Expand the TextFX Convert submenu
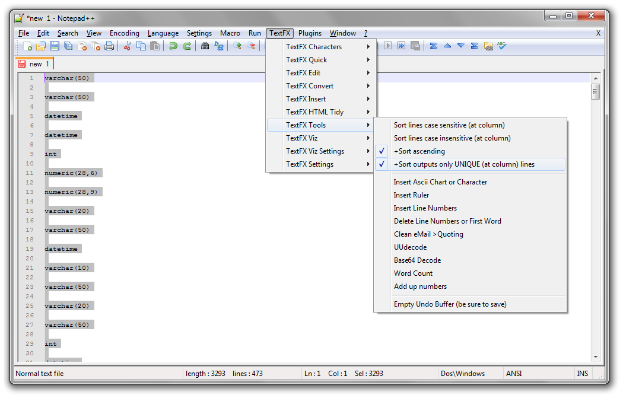 tap(320, 86)
